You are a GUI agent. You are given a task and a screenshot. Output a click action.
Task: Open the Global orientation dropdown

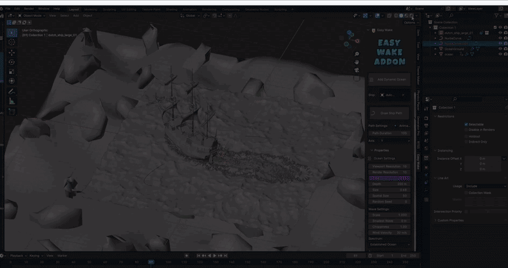click(190, 15)
